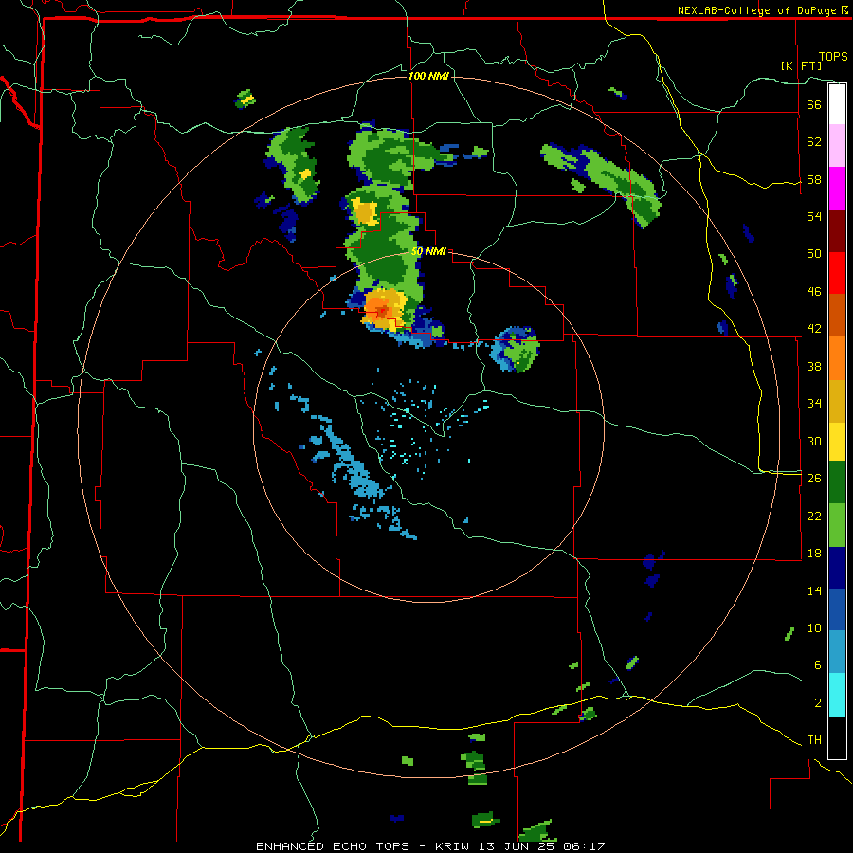Click the 6 legend value

[x=818, y=665]
